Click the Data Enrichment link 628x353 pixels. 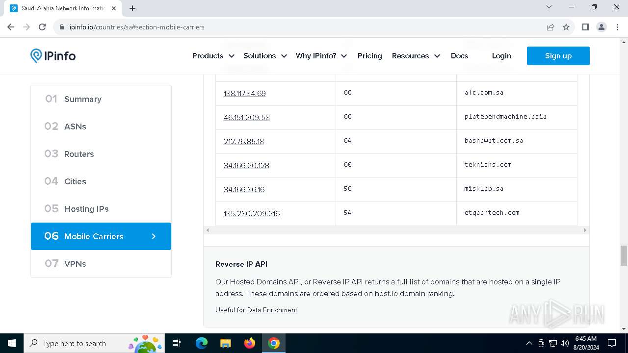(x=272, y=310)
